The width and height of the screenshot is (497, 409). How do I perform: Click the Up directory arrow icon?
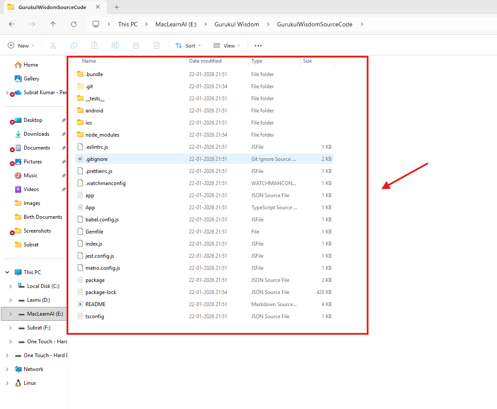tap(53, 24)
